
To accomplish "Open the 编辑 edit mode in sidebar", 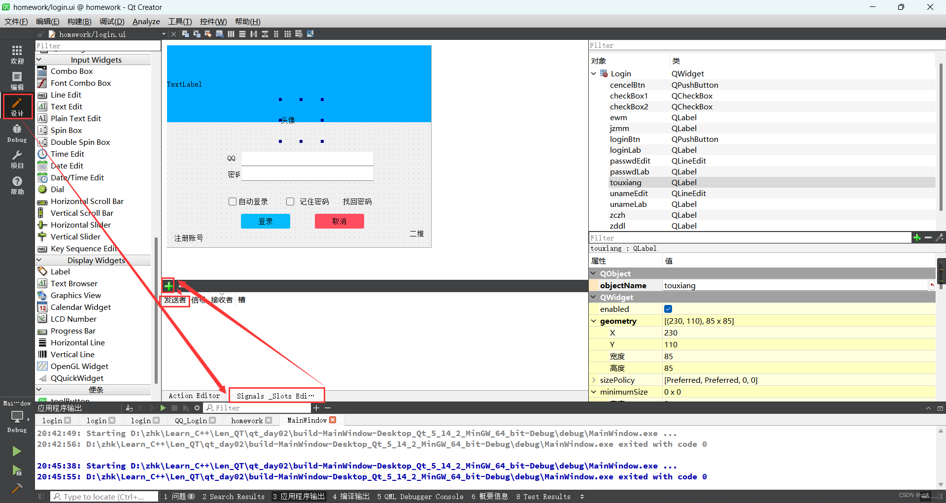I will (17, 81).
